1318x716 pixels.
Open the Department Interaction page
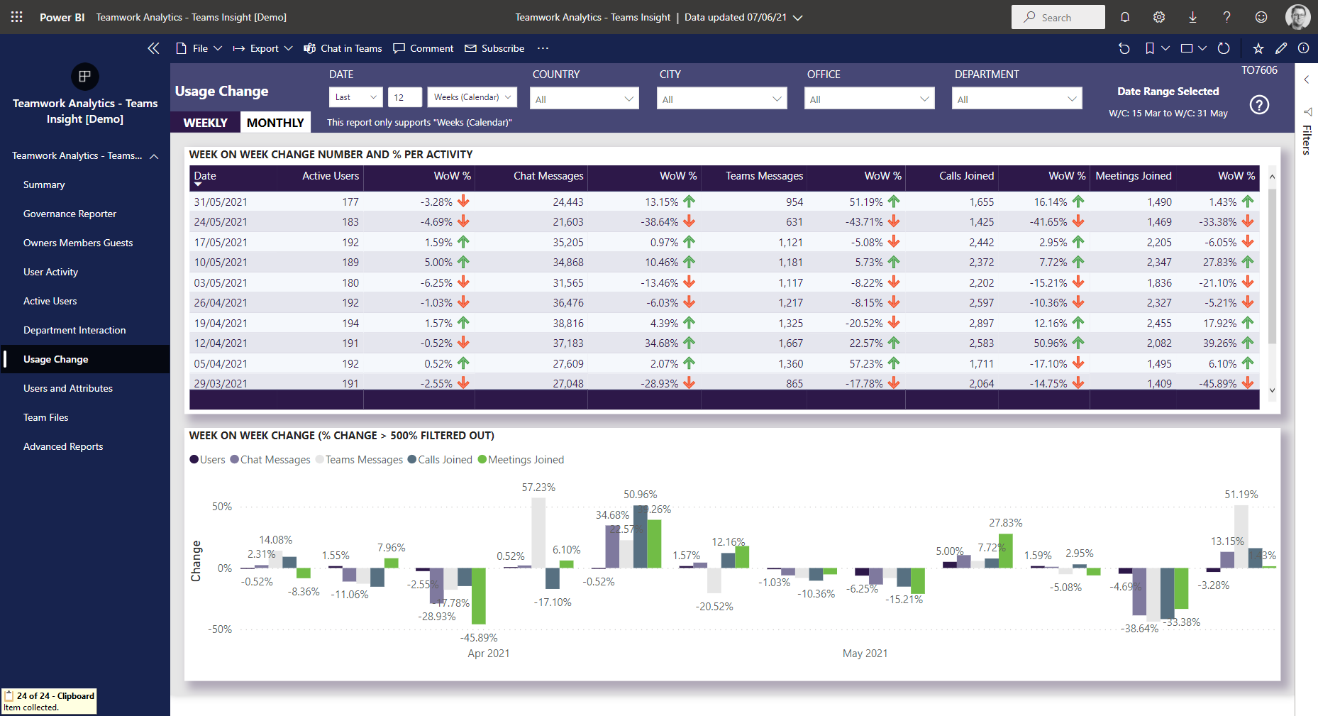74,330
